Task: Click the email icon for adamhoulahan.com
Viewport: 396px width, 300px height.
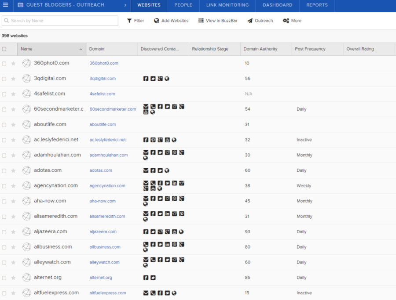Action: tap(146, 152)
